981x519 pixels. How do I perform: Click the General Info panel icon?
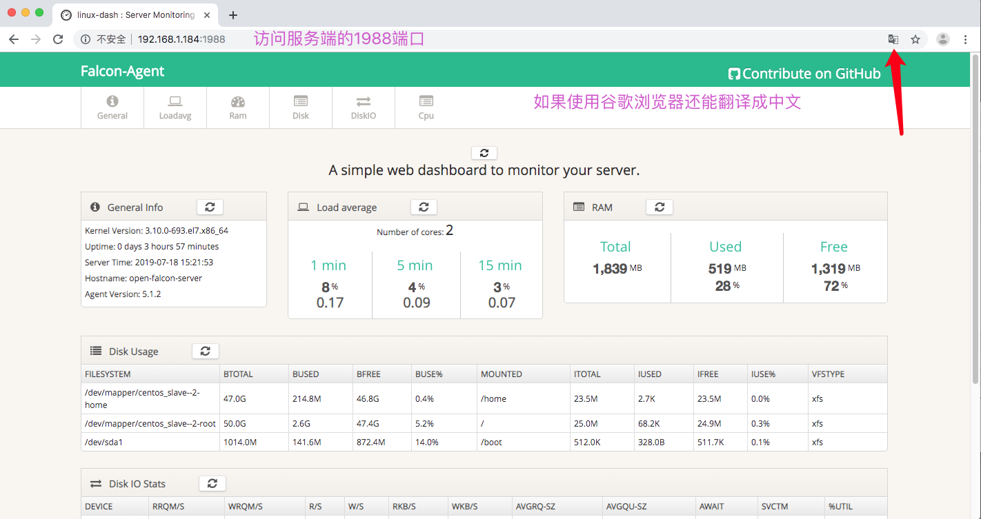click(x=95, y=207)
